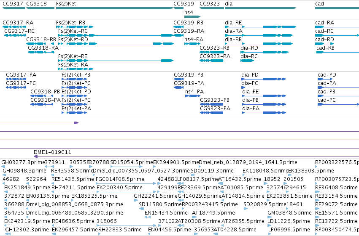This screenshot has height=236, width=359.
Task: Click transcript CG9319-RB
Action: pyautogui.click(x=189, y=23)
